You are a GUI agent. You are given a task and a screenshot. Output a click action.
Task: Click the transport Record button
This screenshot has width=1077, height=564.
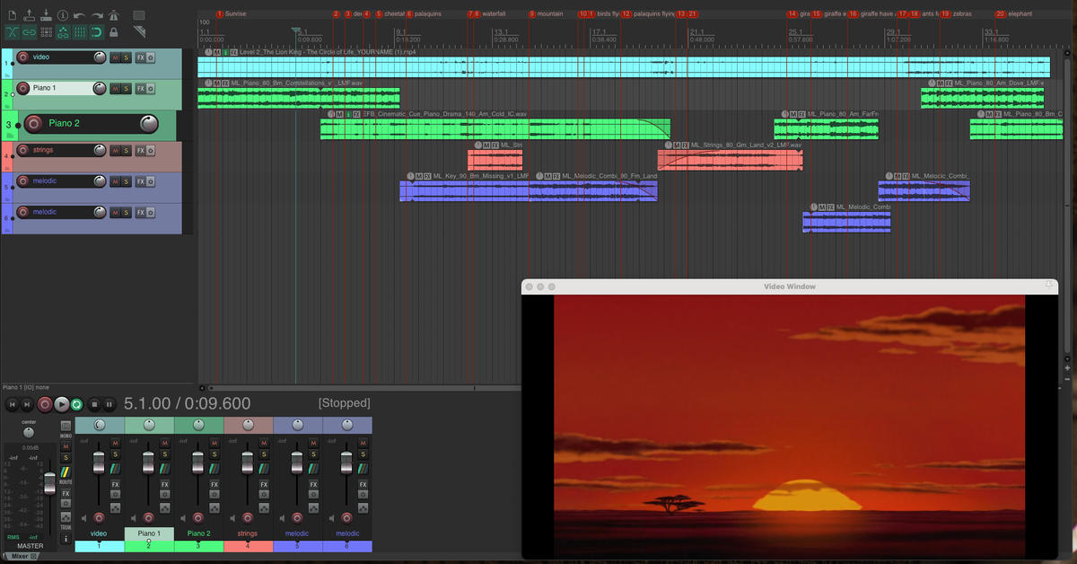(45, 405)
